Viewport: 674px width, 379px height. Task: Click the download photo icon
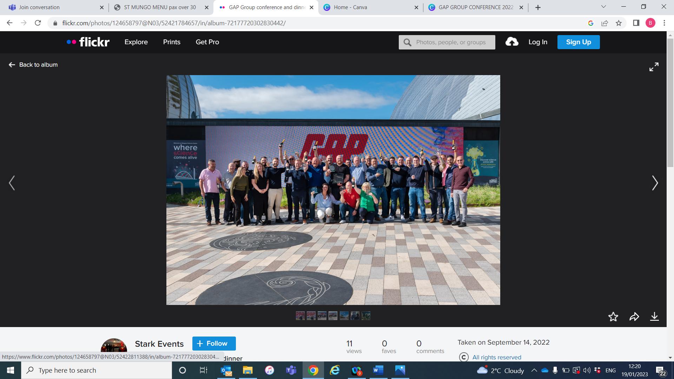click(654, 317)
